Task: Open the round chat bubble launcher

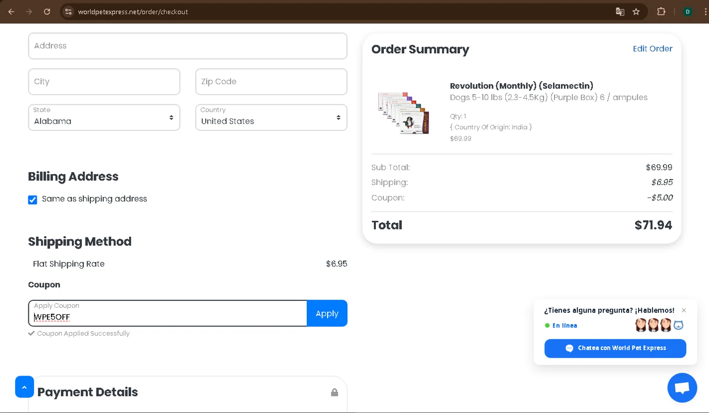Action: (682, 388)
